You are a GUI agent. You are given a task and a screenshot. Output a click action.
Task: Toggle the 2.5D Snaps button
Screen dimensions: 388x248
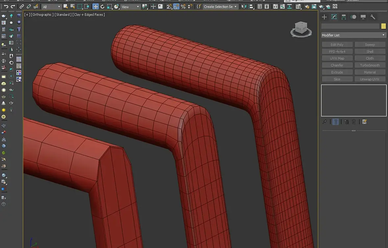[x=169, y=7]
